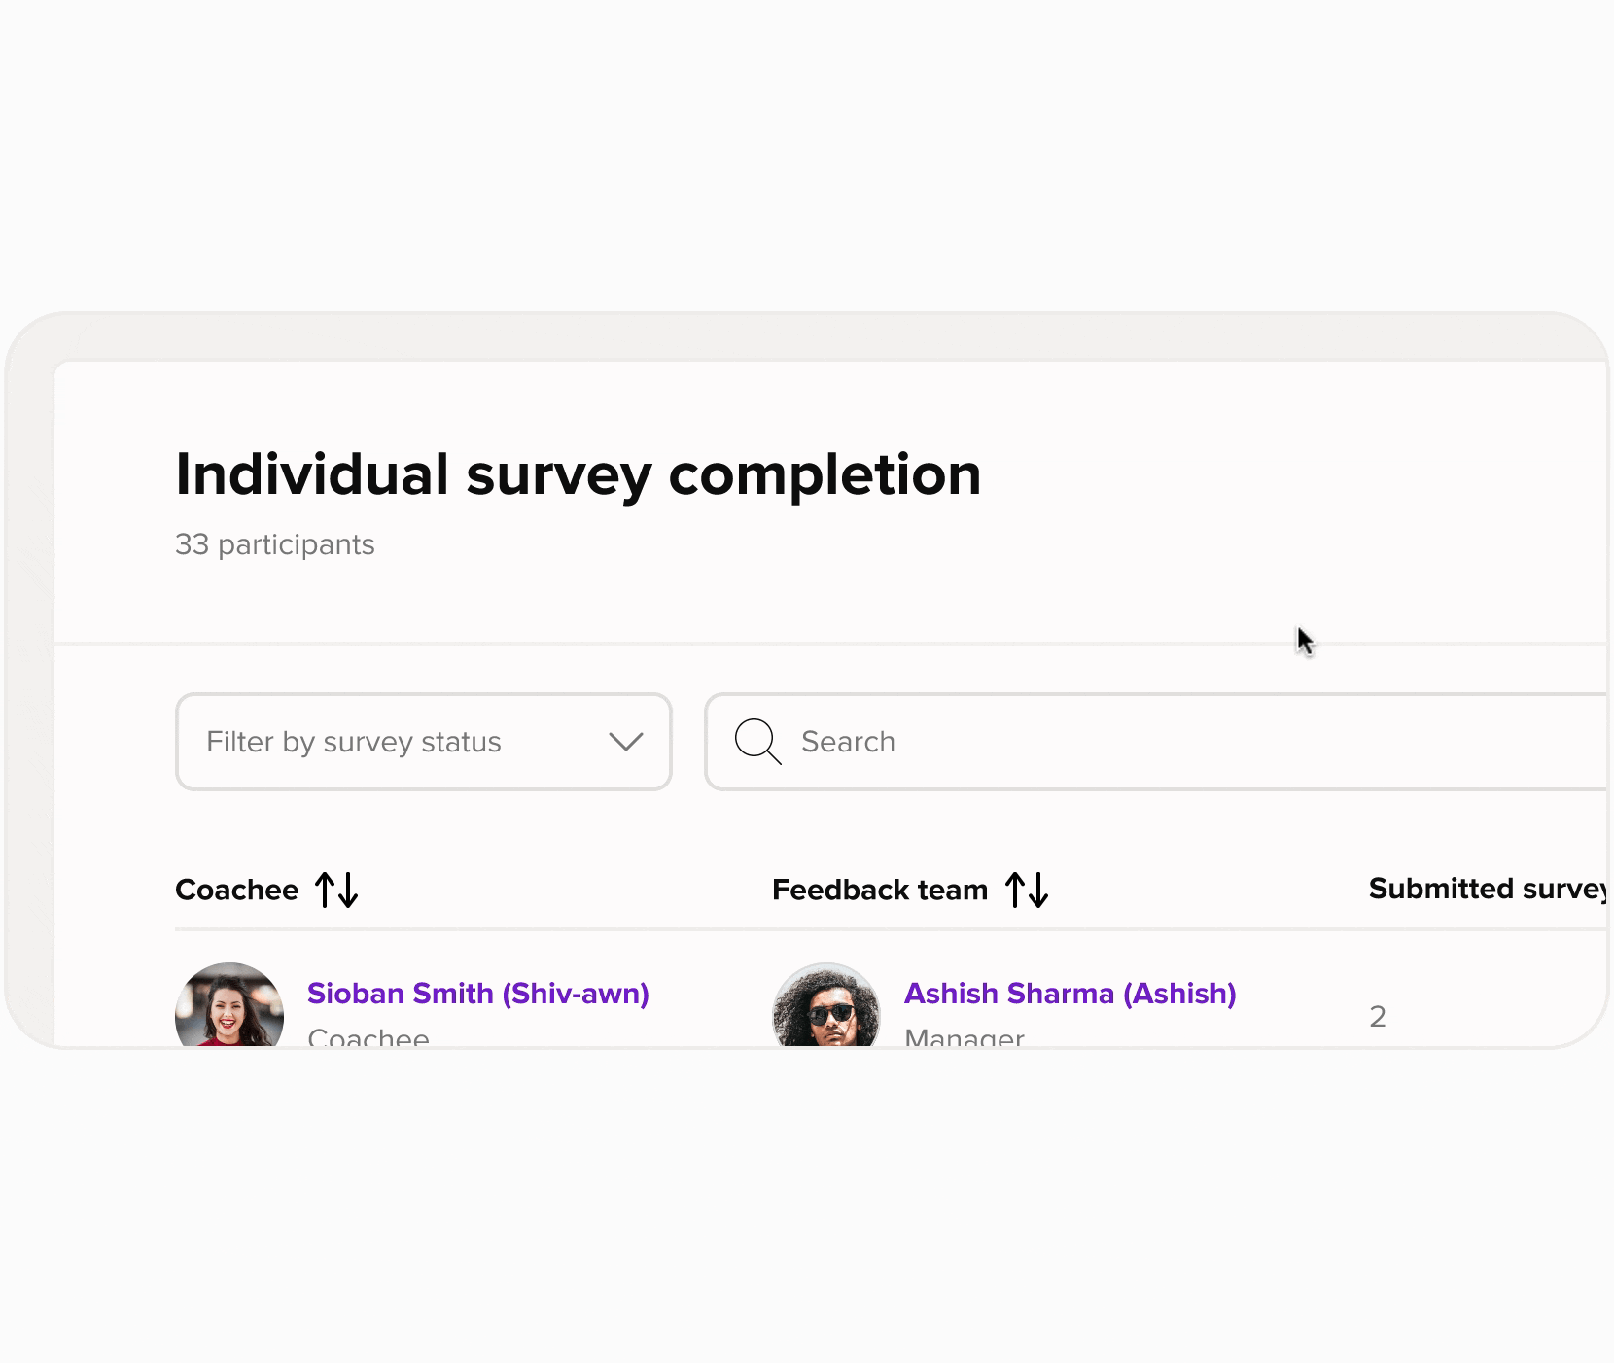Click the Individual survey completion heading
1614x1363 pixels.
578,474
